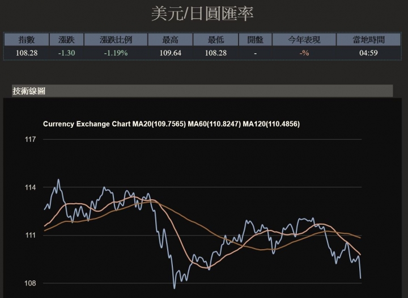Viewport: 408px width, 298px height.
Task: Select the 漲跌 column header
Action: pos(67,40)
